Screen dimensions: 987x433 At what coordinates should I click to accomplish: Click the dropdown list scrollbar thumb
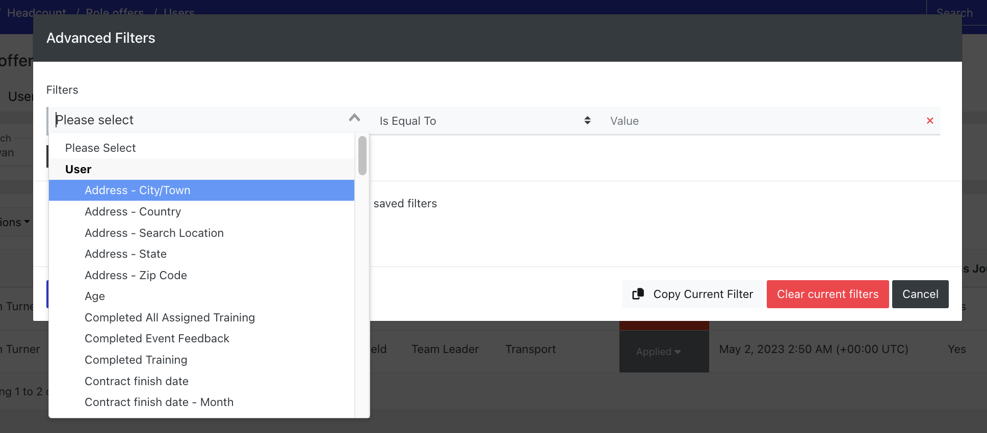(362, 155)
